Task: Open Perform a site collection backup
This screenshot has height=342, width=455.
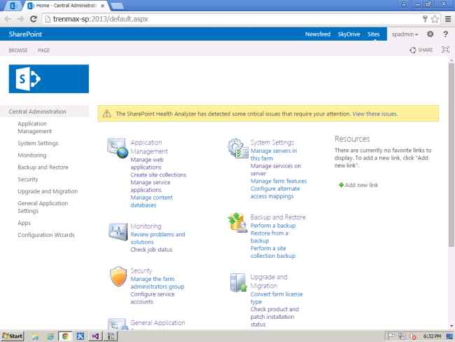Action: click(x=273, y=252)
